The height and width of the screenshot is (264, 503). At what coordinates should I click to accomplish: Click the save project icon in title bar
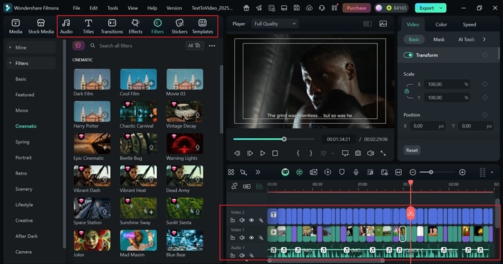(297, 8)
